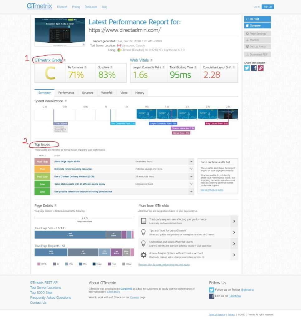This screenshot has width=301, height=319.
Task: Share report via Facebook icon
Action: click(x=254, y=68)
